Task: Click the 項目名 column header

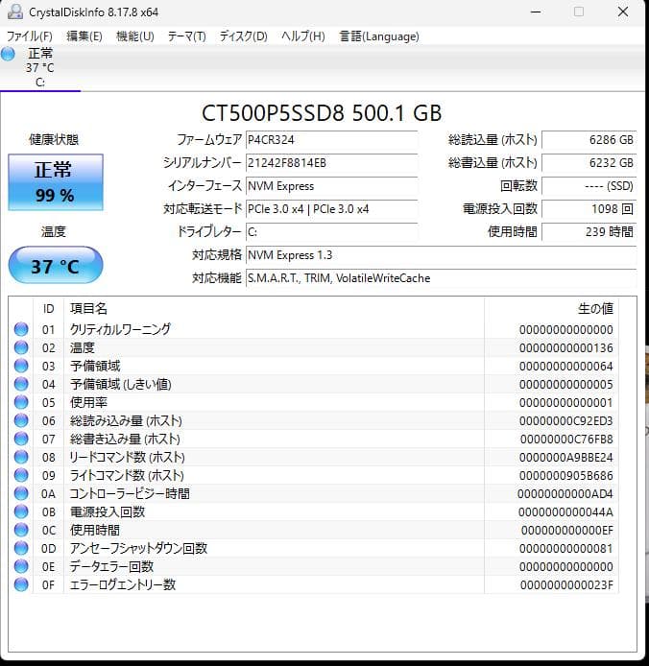Action: coord(275,309)
